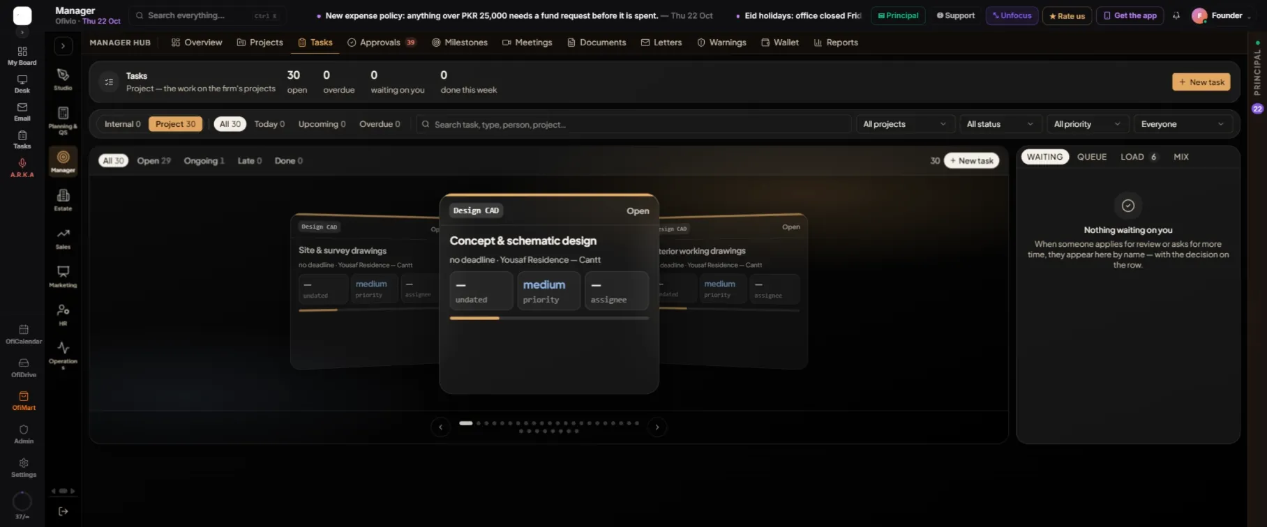Click the logout icon at sidebar bottom
Screen dimensions: 1267x527
[x=63, y=511]
